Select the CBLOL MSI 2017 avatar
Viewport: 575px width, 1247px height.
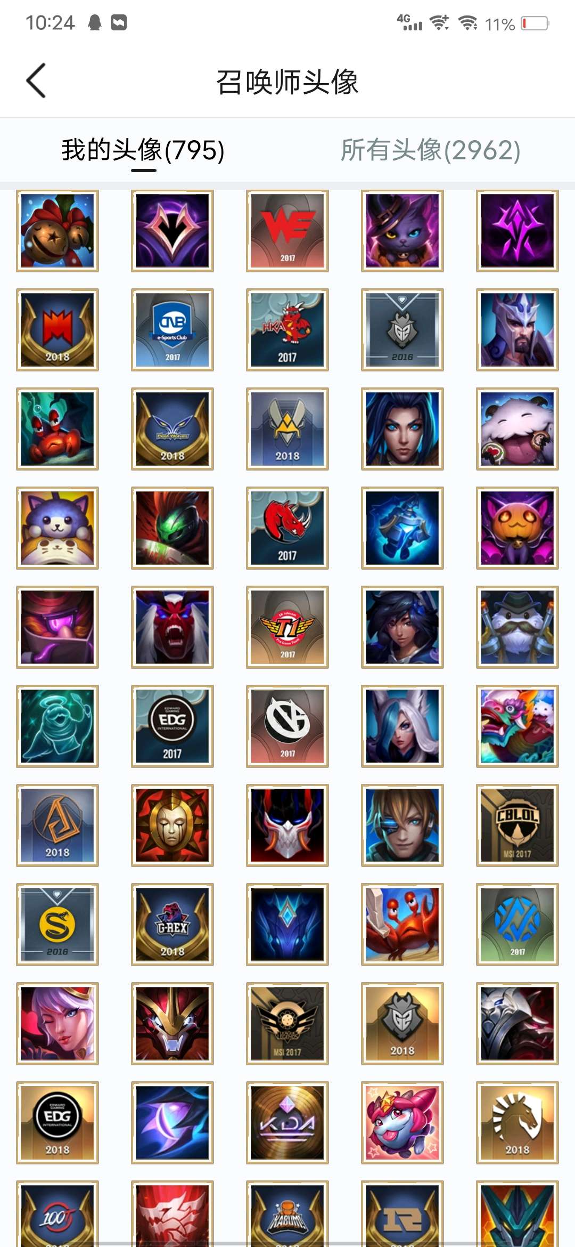(517, 825)
